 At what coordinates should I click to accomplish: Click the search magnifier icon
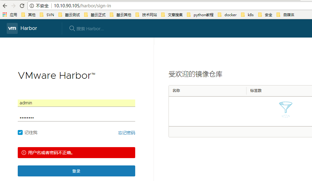(x=72, y=28)
